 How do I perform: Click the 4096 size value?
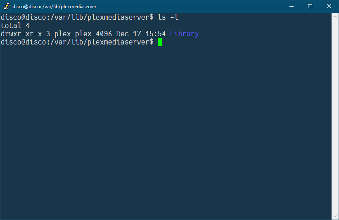click(104, 34)
